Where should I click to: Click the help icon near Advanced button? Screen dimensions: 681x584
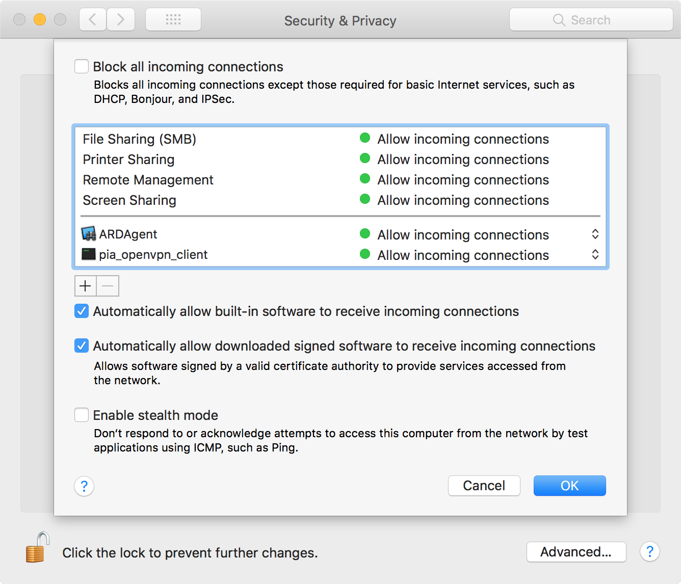[649, 552]
